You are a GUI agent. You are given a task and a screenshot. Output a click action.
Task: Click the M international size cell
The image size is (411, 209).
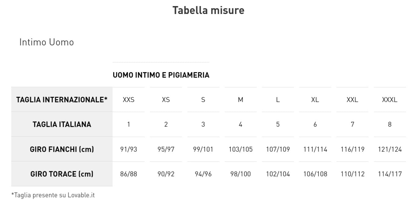click(241, 100)
